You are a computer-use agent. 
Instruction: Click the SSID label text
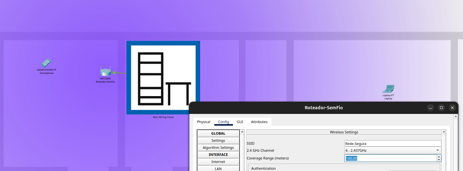[251, 143]
